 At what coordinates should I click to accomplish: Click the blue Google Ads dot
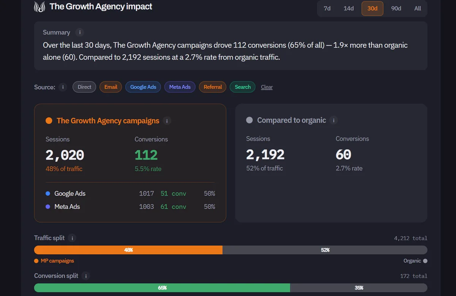pyautogui.click(x=48, y=194)
